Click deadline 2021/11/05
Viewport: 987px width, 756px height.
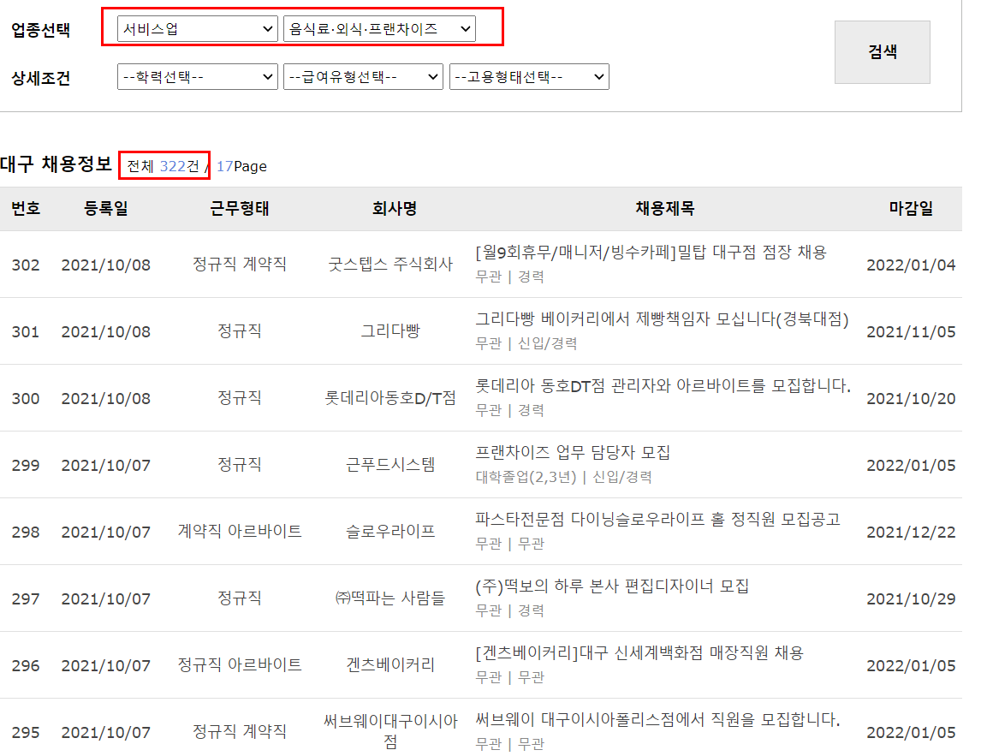tap(911, 331)
